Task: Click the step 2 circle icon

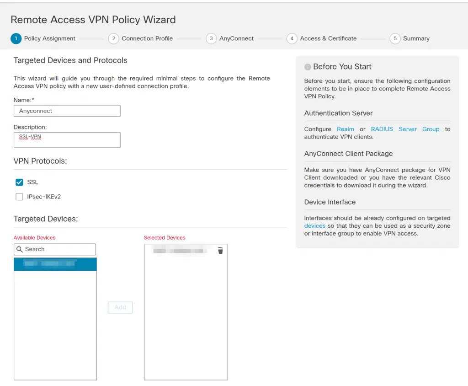Action: click(113, 39)
